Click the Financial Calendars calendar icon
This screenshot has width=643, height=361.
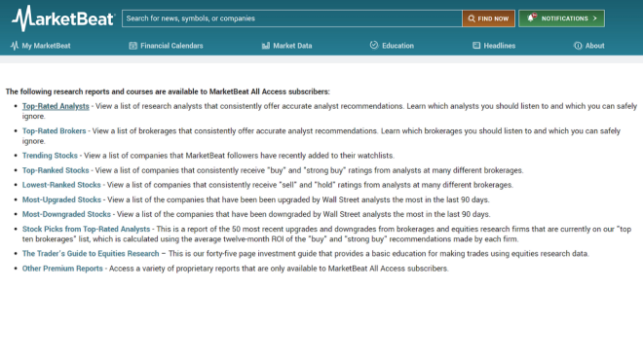[132, 46]
